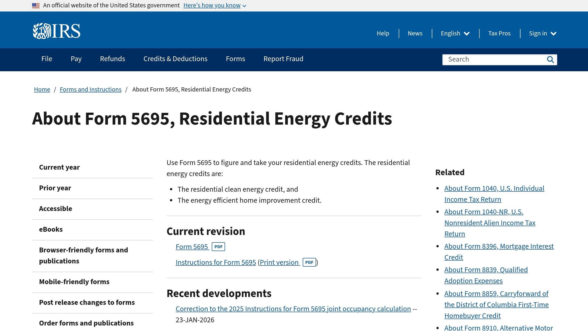Open the Help page link
Viewport: 588px width, 331px height.
pos(383,33)
